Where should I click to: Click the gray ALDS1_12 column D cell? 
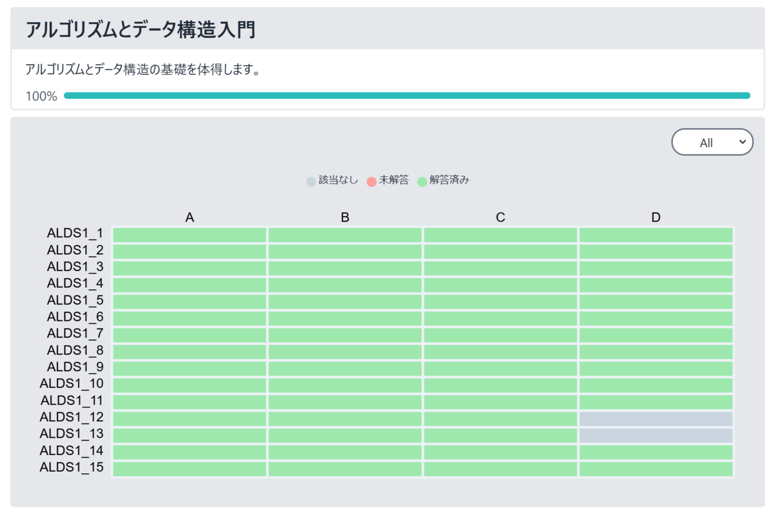tap(656, 419)
